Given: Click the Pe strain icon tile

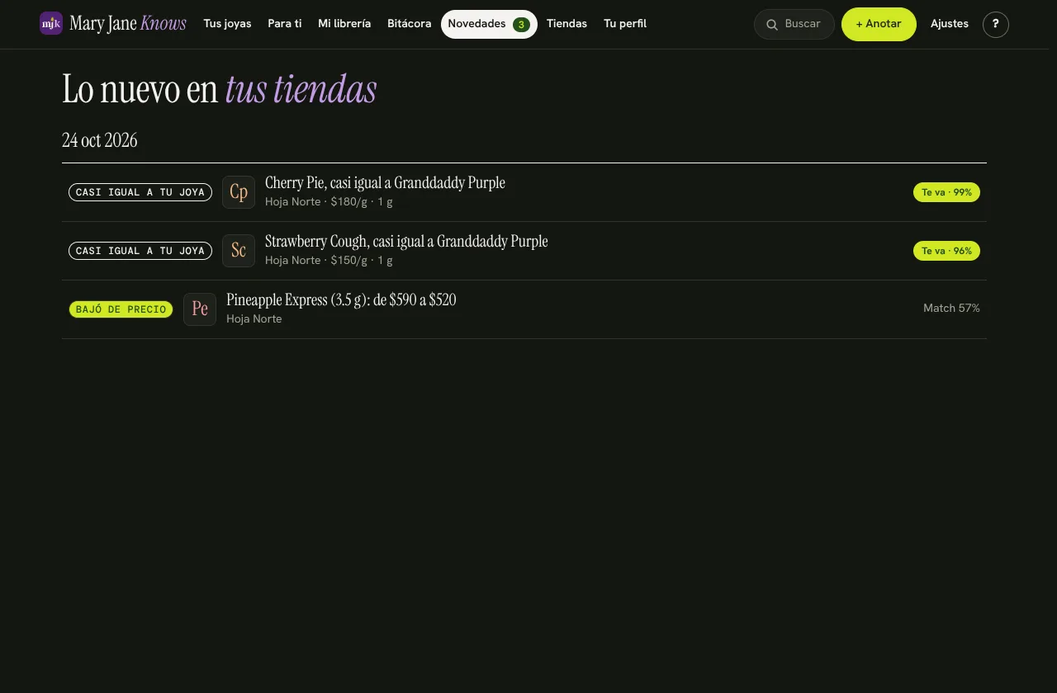Looking at the screenshot, I should [x=200, y=309].
